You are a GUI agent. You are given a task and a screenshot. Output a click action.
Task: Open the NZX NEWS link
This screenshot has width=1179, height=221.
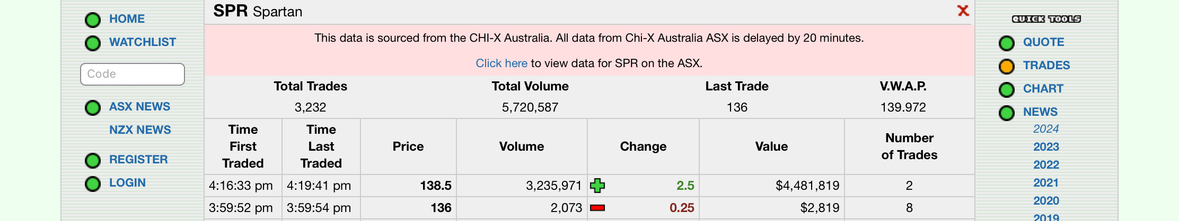click(140, 130)
